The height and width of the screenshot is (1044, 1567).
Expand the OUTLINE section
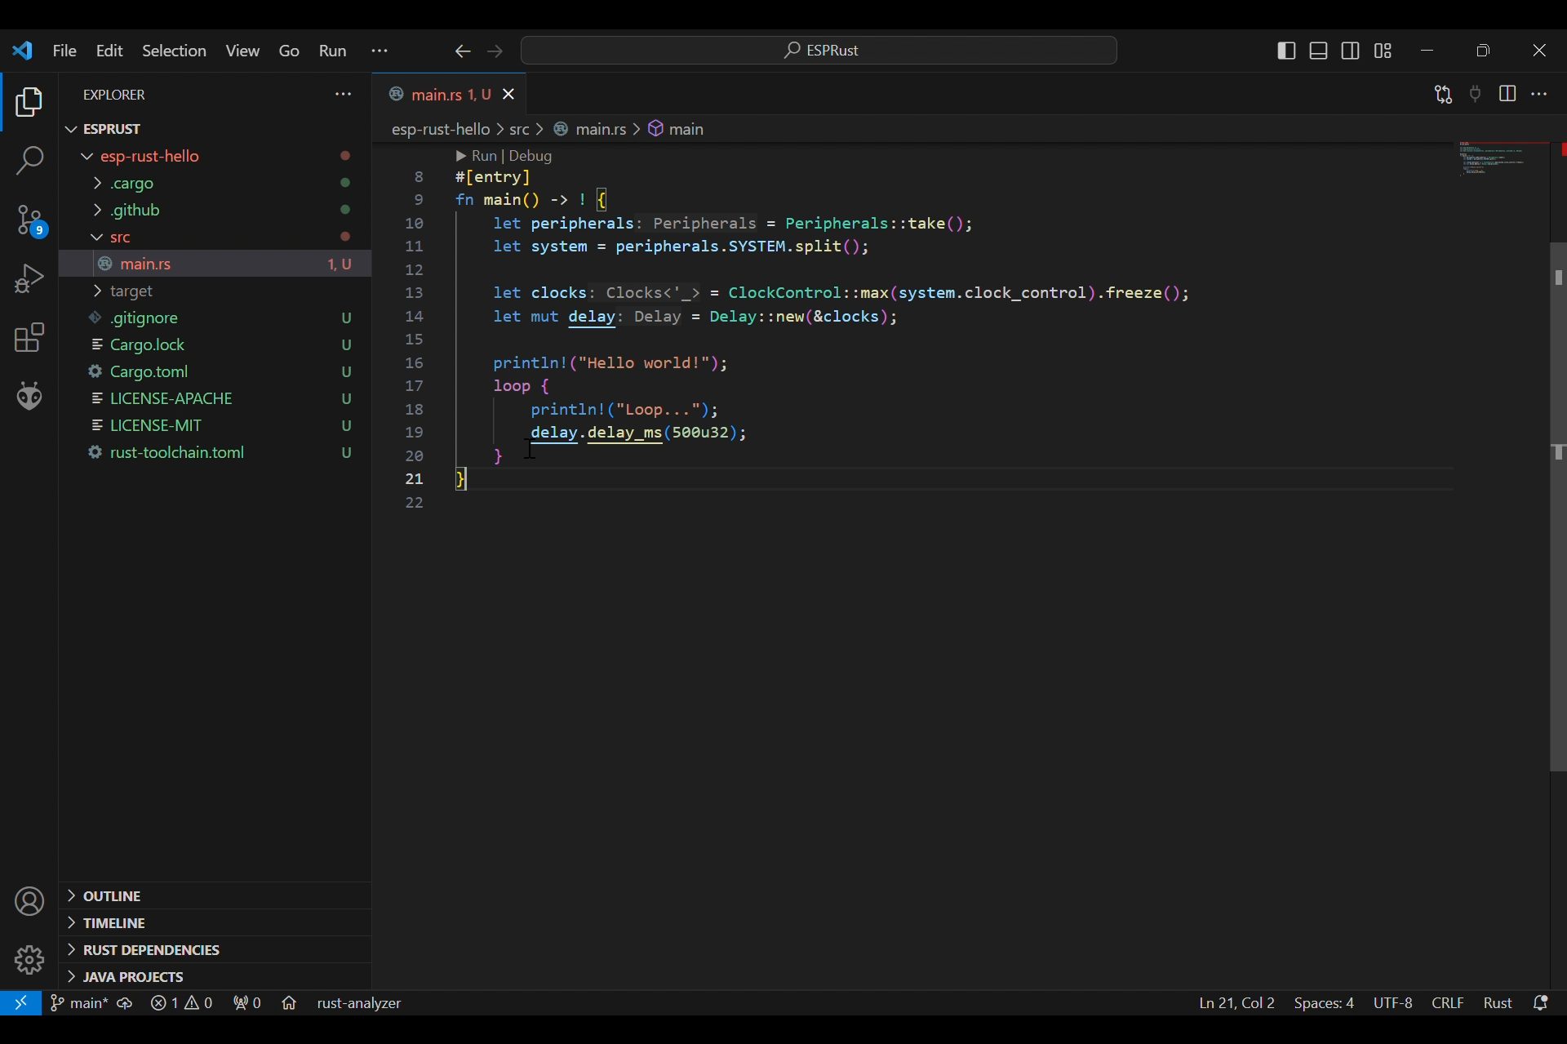coord(112,896)
